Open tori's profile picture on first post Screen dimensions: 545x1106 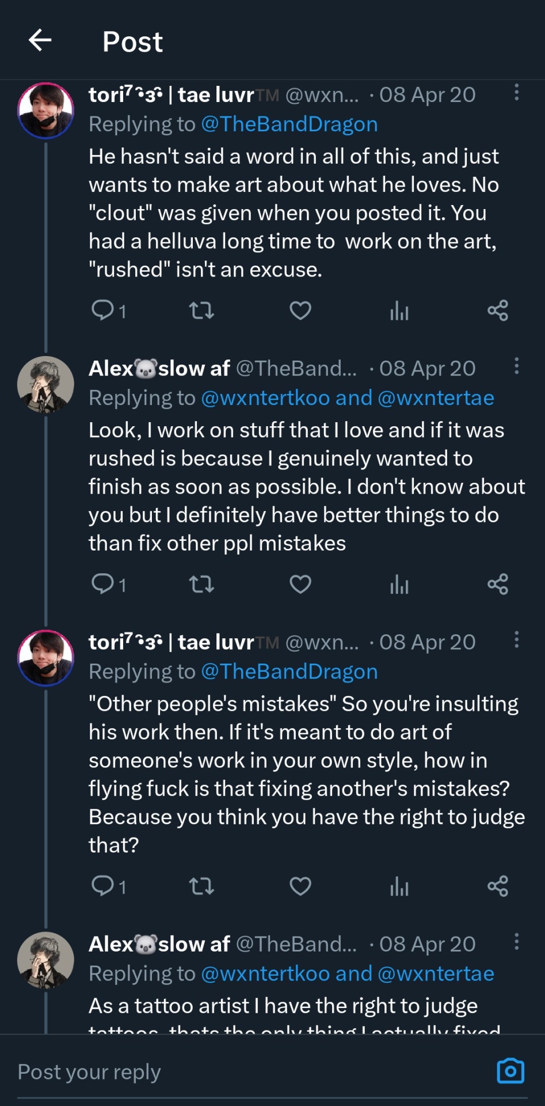(46, 111)
